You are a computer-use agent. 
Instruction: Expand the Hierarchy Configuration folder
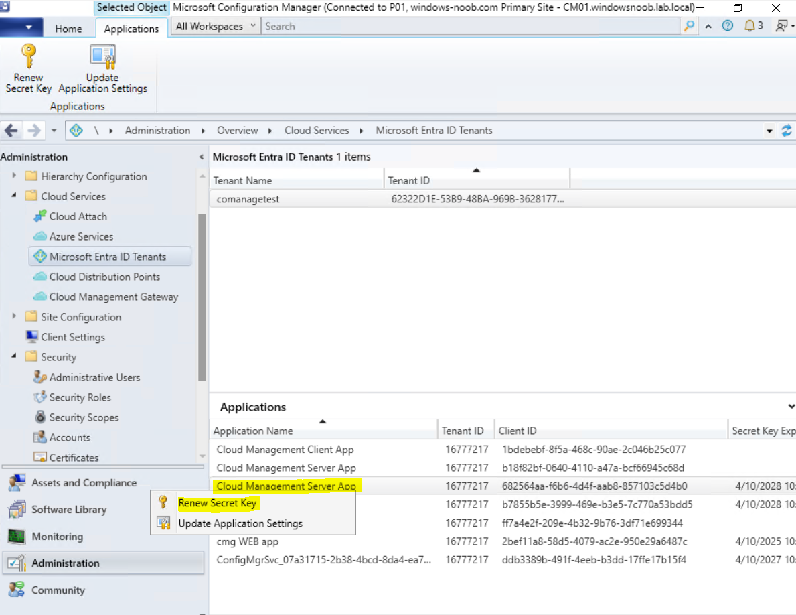[x=14, y=176]
